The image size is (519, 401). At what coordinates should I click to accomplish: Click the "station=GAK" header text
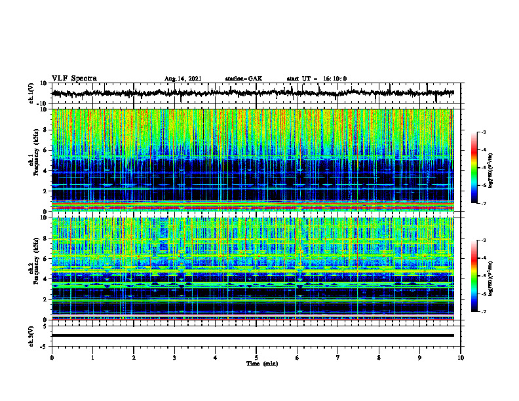(244, 79)
